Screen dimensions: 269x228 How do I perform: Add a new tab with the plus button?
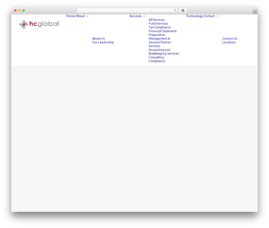[255, 12]
